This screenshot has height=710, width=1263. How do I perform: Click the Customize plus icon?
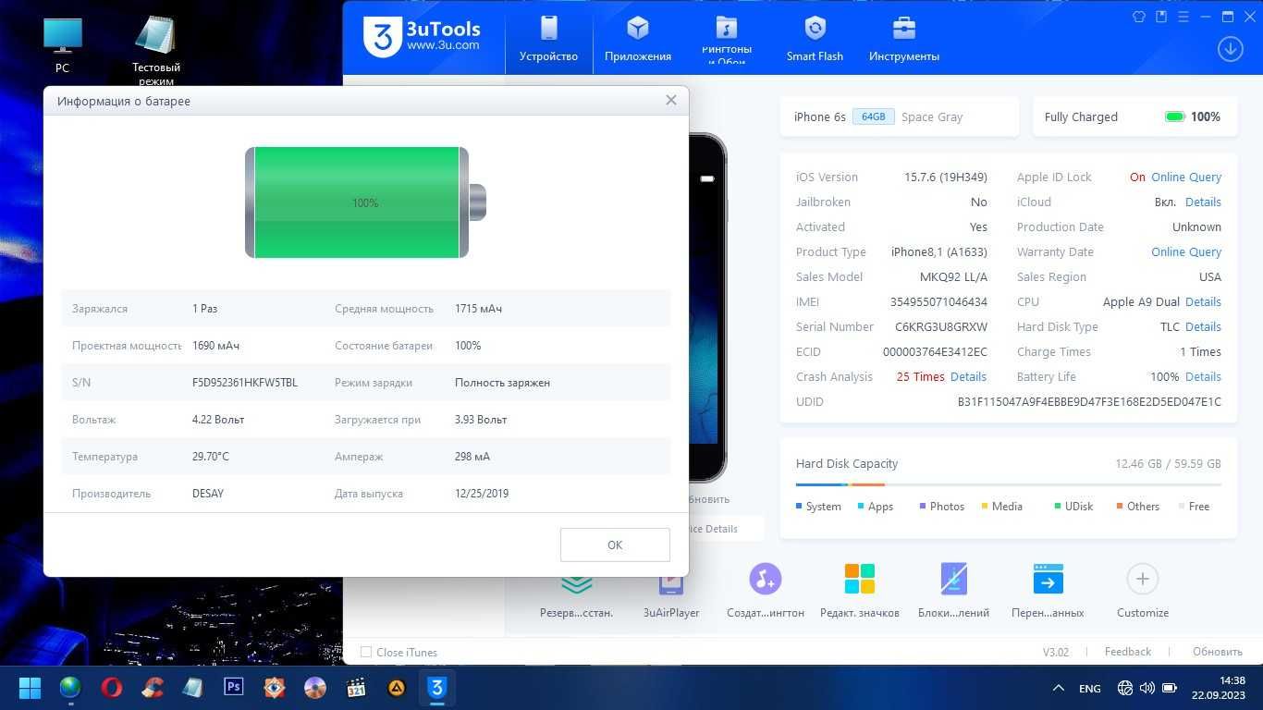pos(1143,580)
